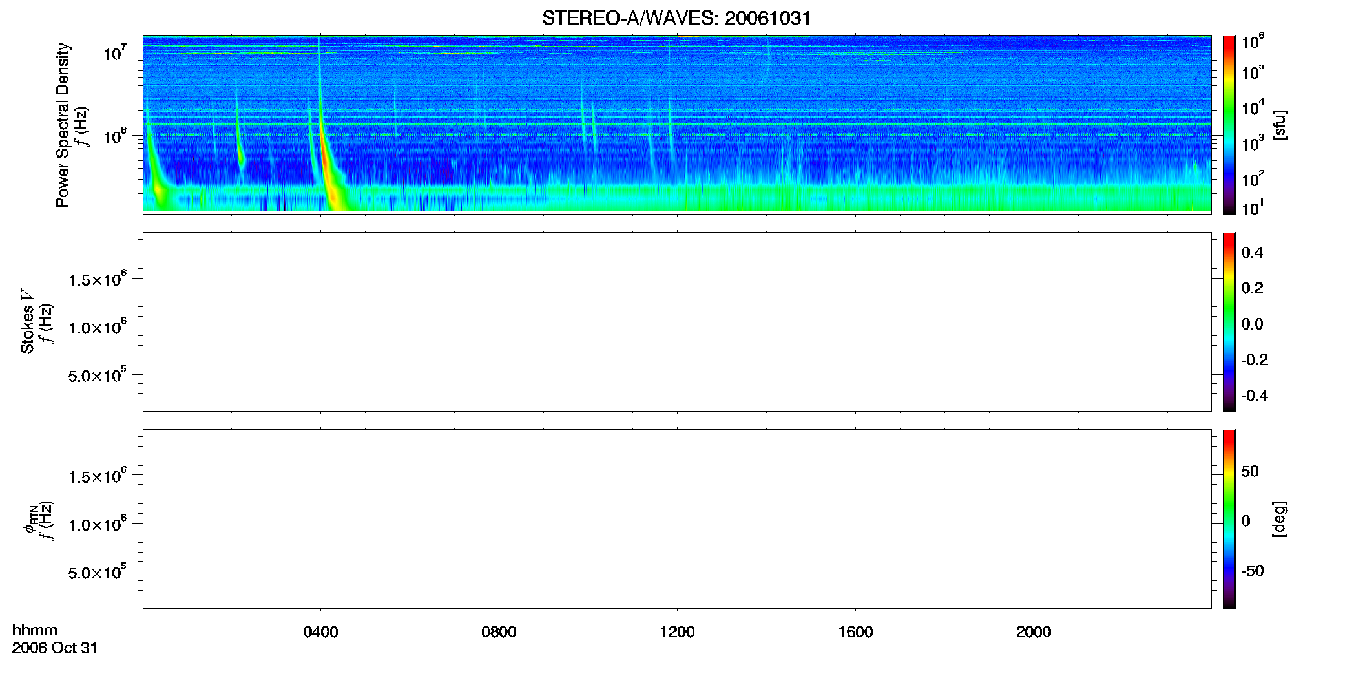Click the 2000 time axis label
The image size is (1354, 698).
click(x=1034, y=632)
